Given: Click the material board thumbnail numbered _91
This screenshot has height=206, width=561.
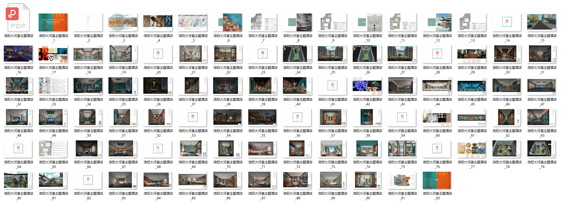Looking at the screenshot, I should [402, 180].
